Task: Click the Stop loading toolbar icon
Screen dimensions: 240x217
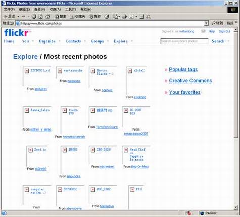Action: [x=34, y=16]
